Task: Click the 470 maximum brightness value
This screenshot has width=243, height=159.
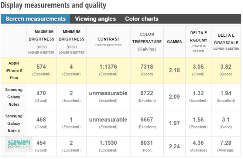Action: coord(41,93)
